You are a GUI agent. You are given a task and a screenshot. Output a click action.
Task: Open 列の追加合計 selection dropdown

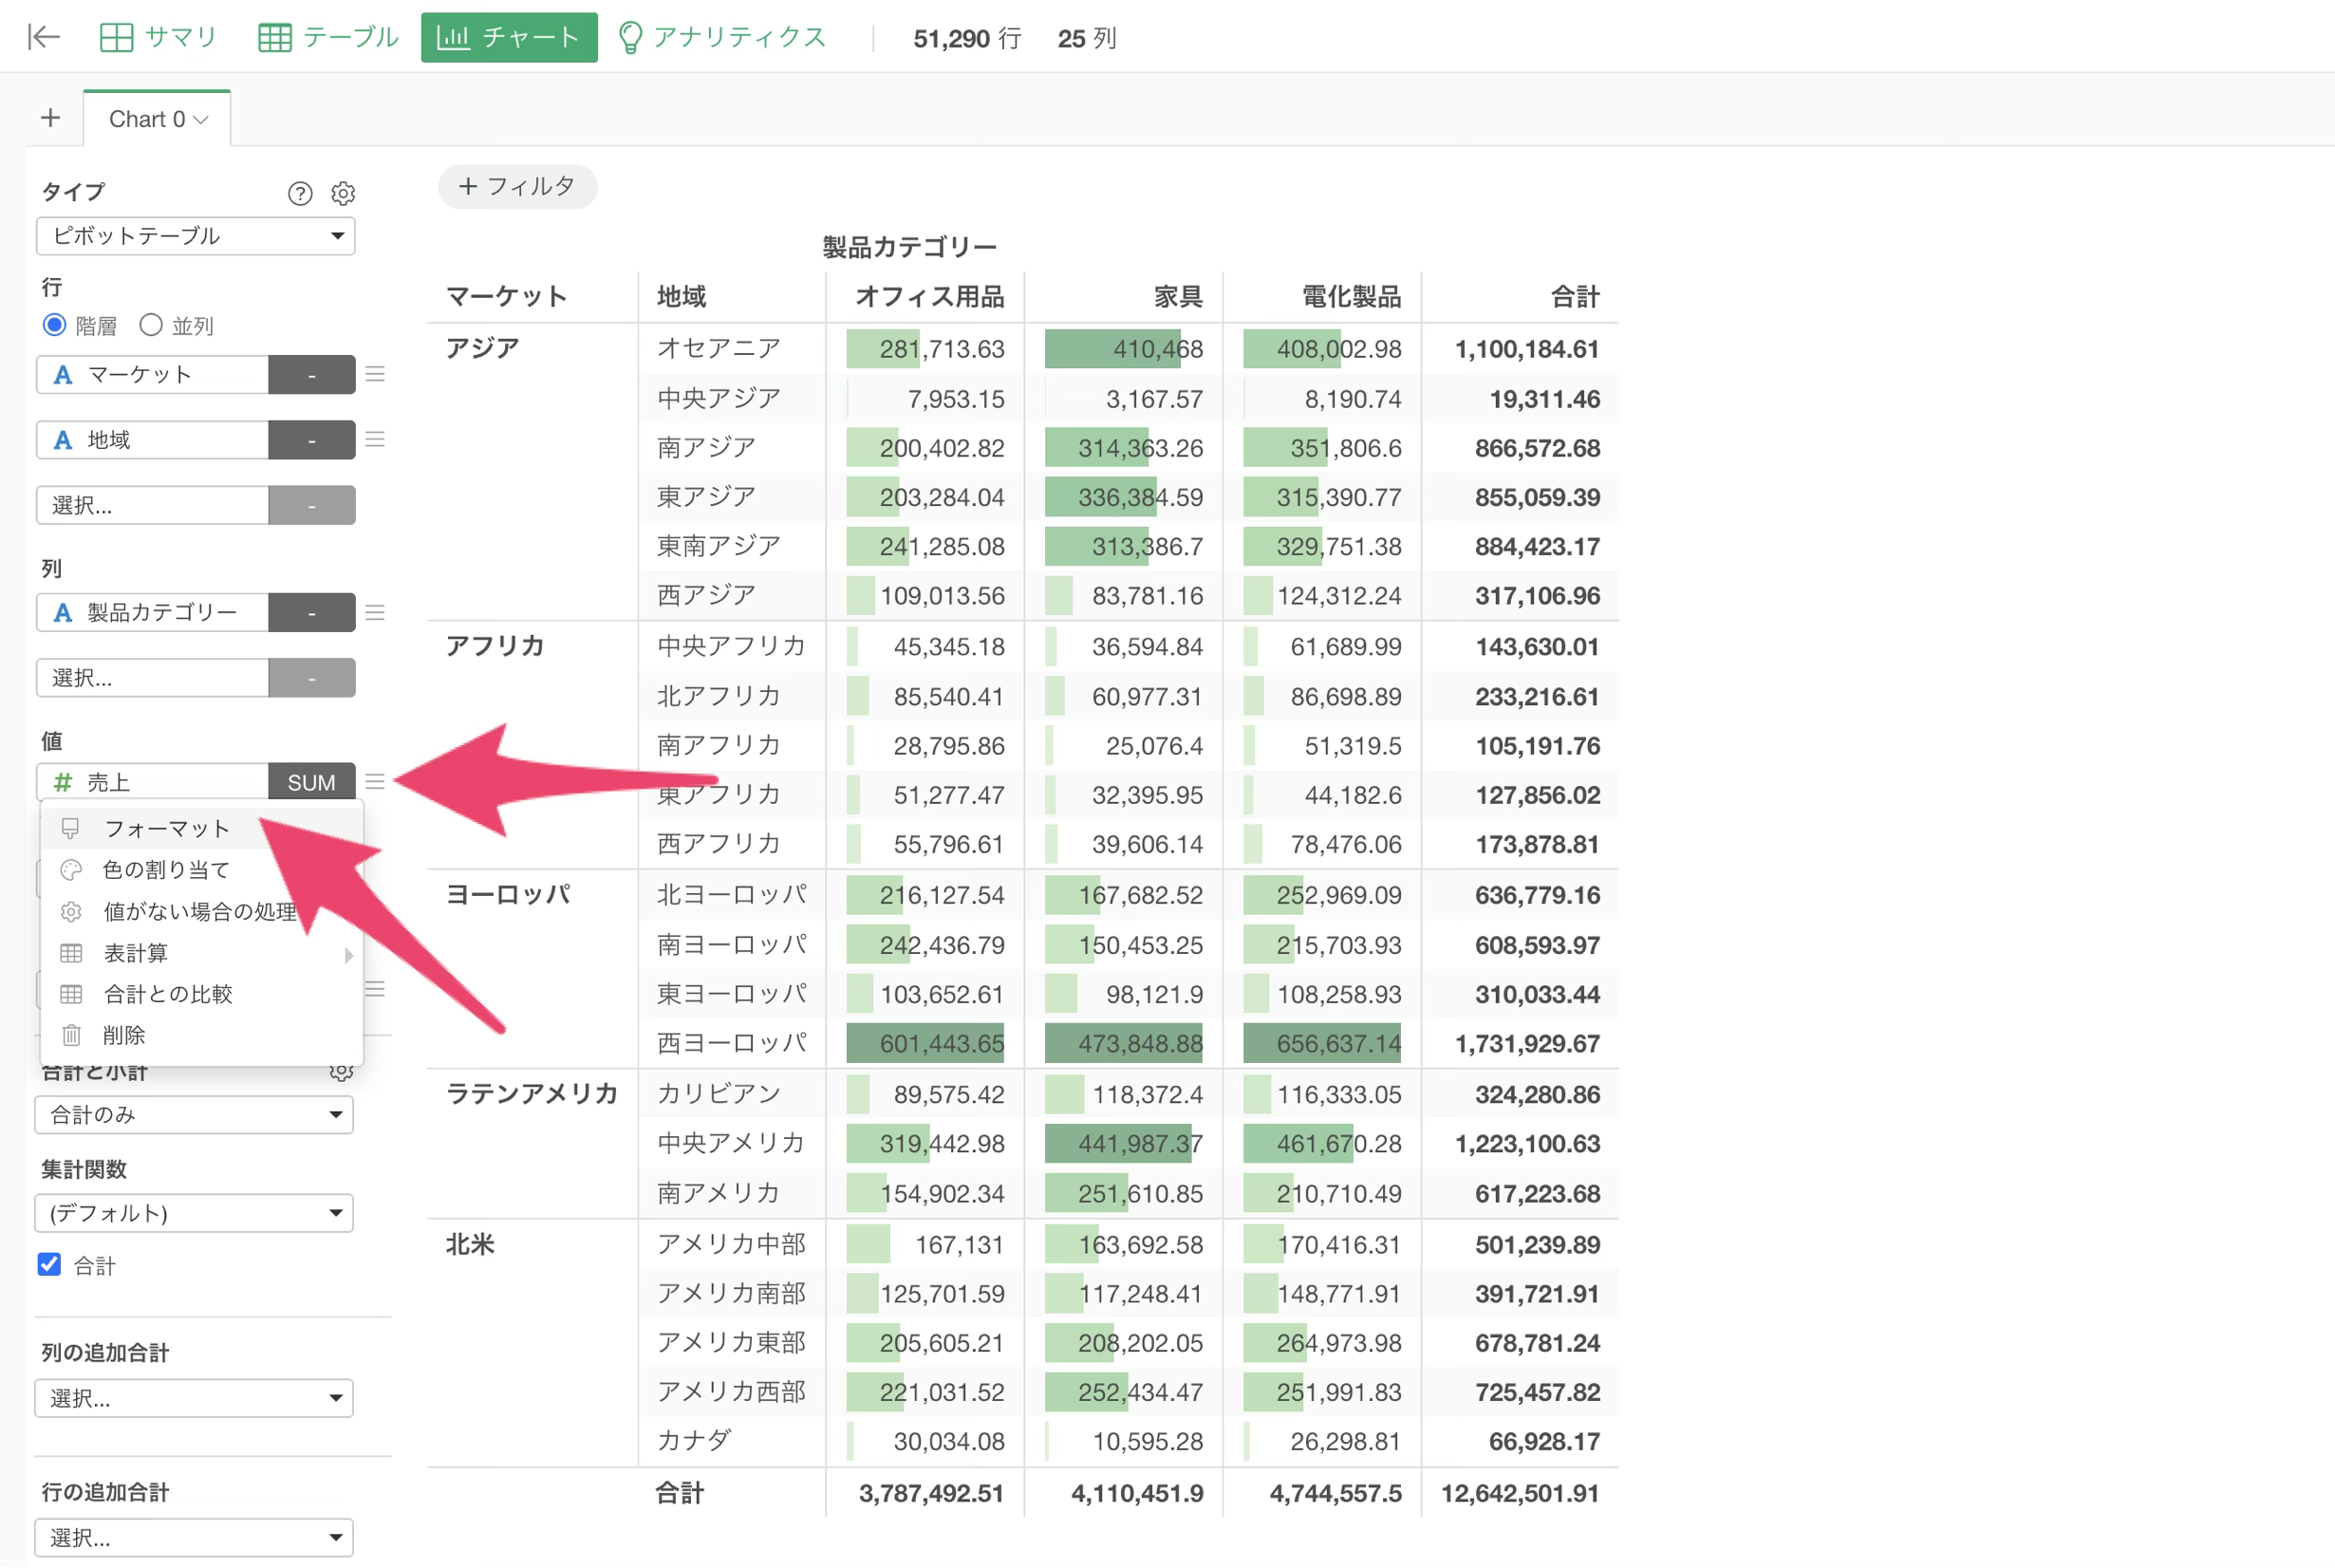click(x=194, y=1398)
